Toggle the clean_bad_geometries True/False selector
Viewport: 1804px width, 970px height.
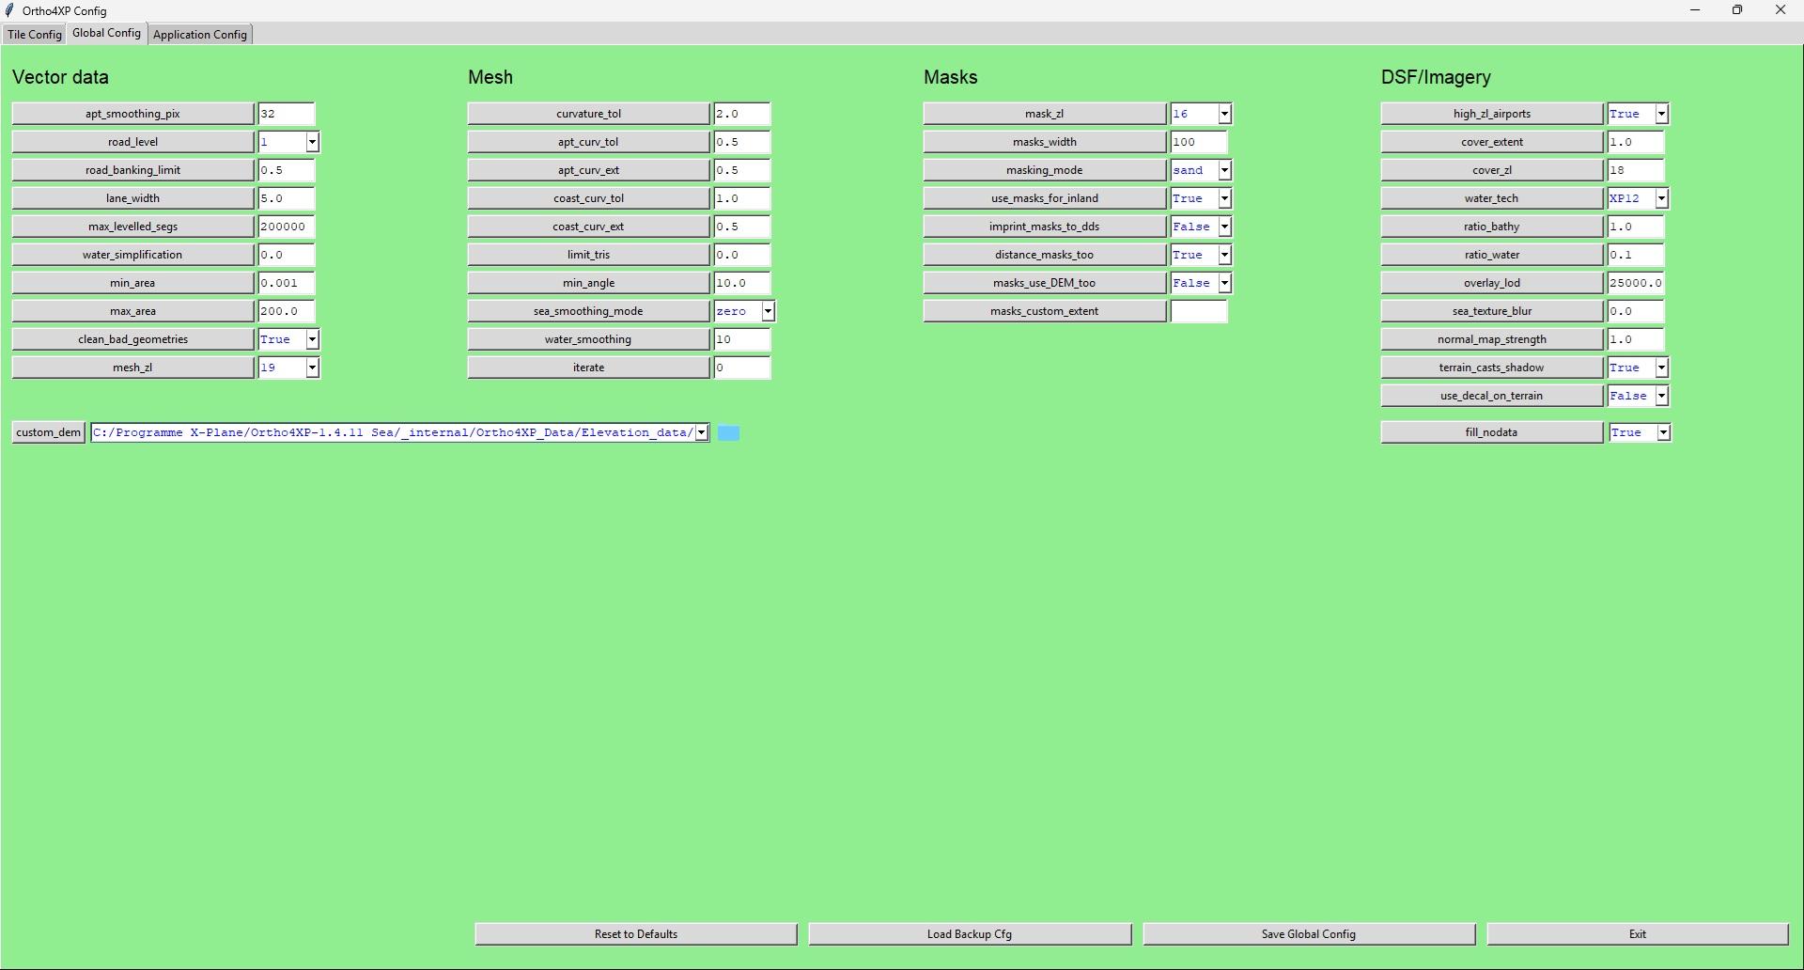tap(312, 339)
